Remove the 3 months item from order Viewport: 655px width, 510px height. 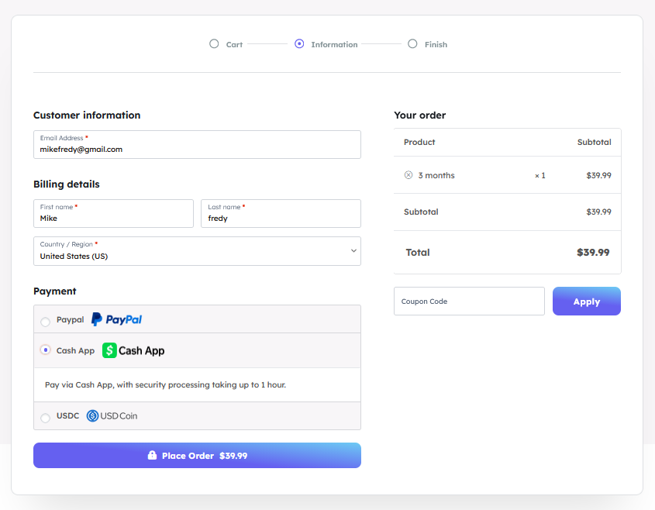[x=409, y=175]
